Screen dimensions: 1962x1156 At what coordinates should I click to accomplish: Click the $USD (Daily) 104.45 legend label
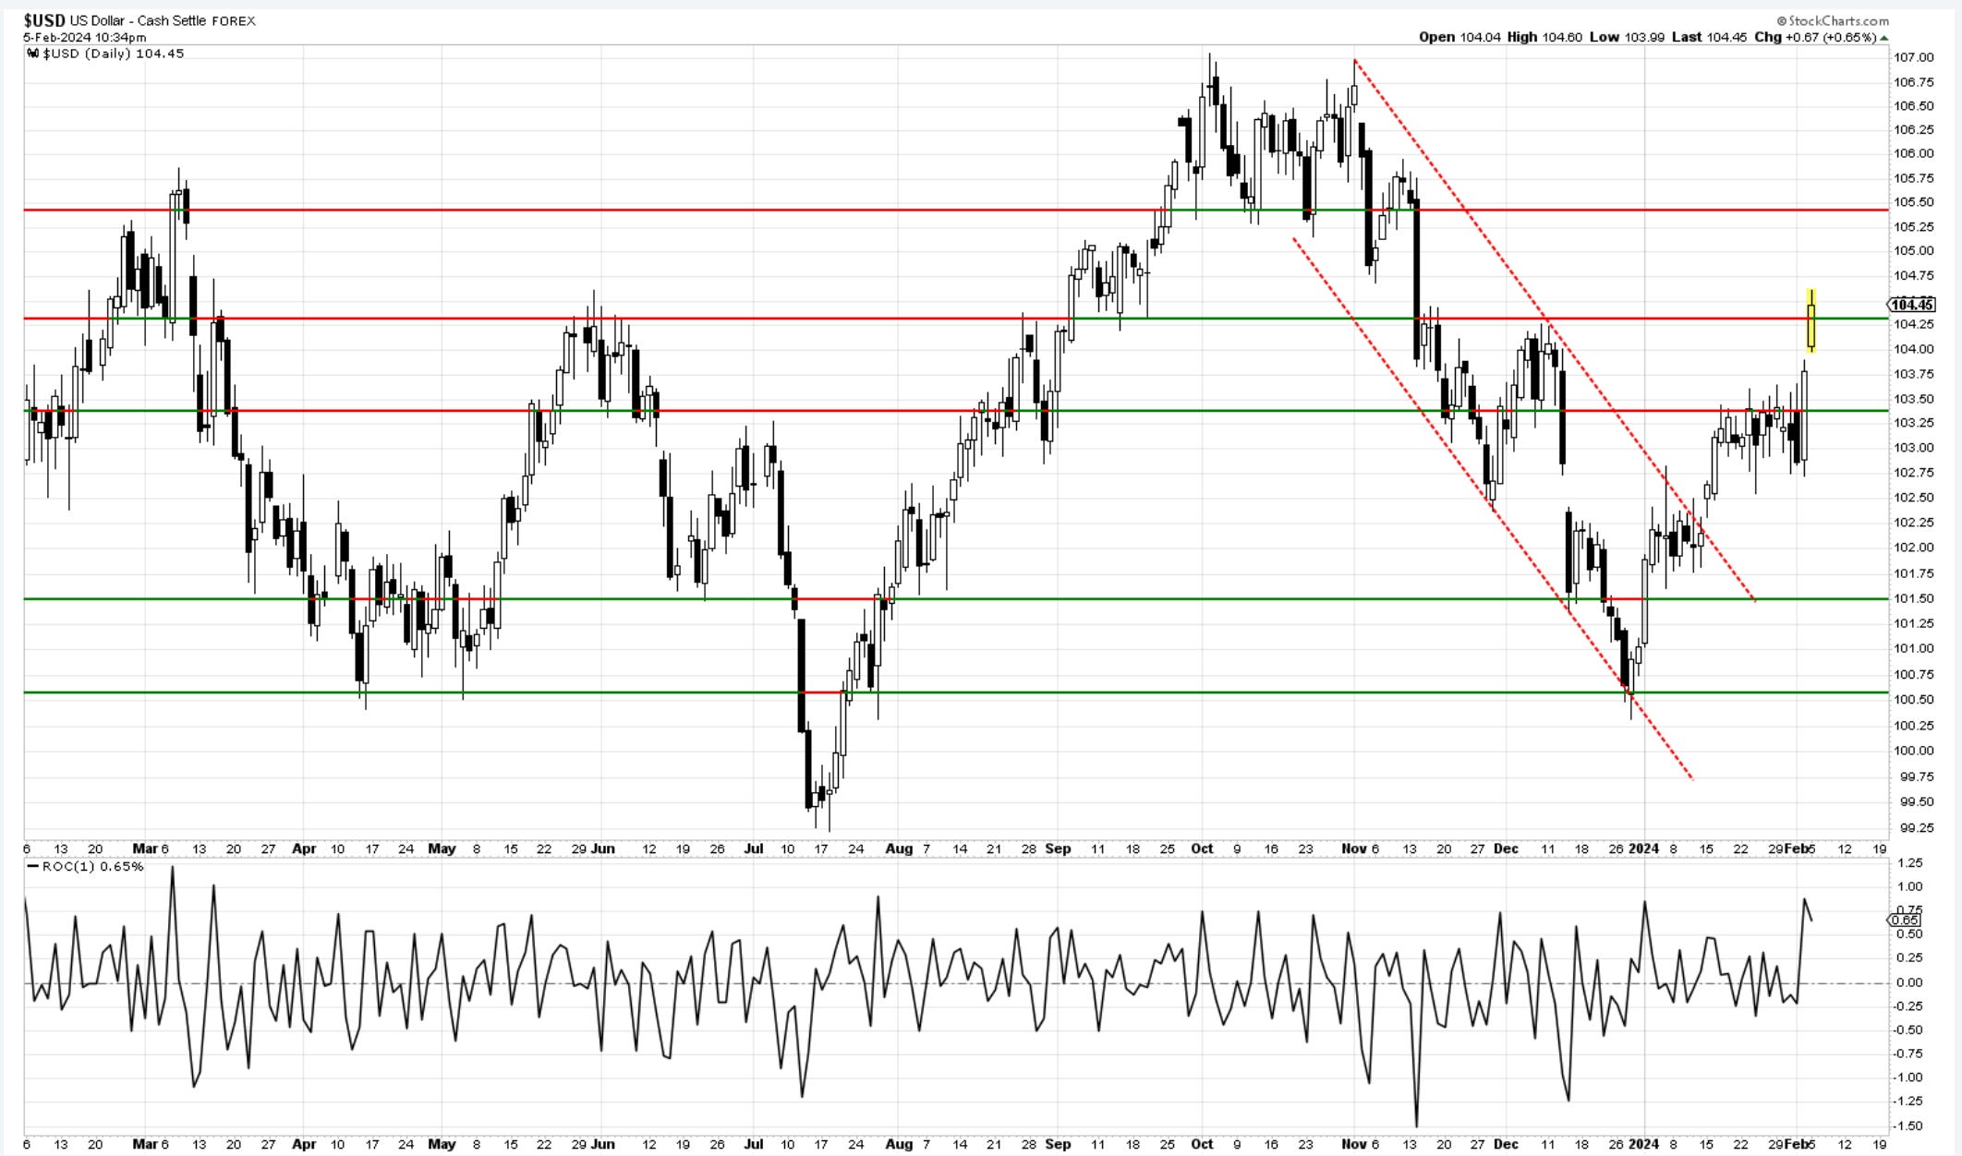point(113,54)
